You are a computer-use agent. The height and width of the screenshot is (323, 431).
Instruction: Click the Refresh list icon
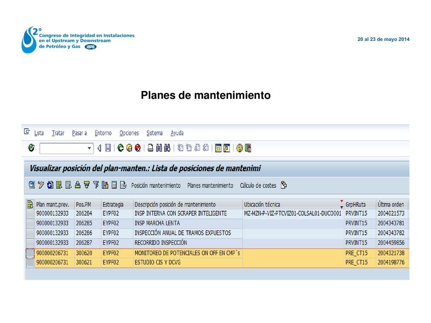click(50, 185)
